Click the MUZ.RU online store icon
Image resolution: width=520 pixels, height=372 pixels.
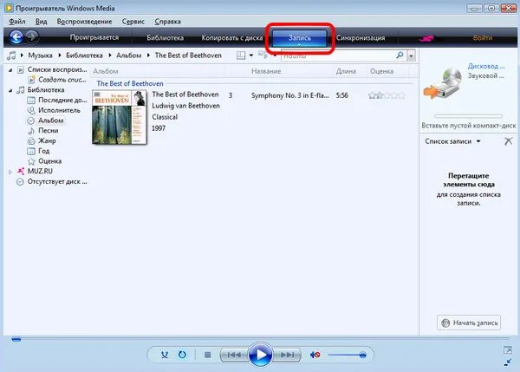coord(21,171)
